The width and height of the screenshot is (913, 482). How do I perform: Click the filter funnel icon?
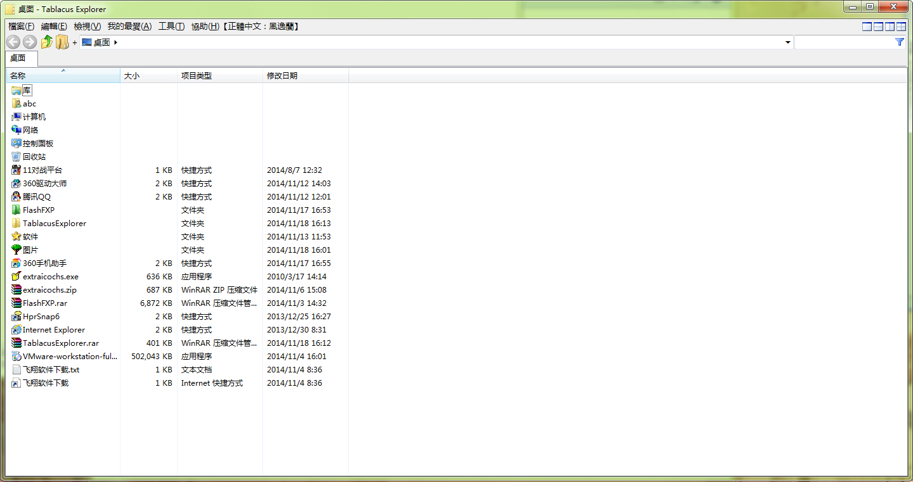click(x=899, y=42)
